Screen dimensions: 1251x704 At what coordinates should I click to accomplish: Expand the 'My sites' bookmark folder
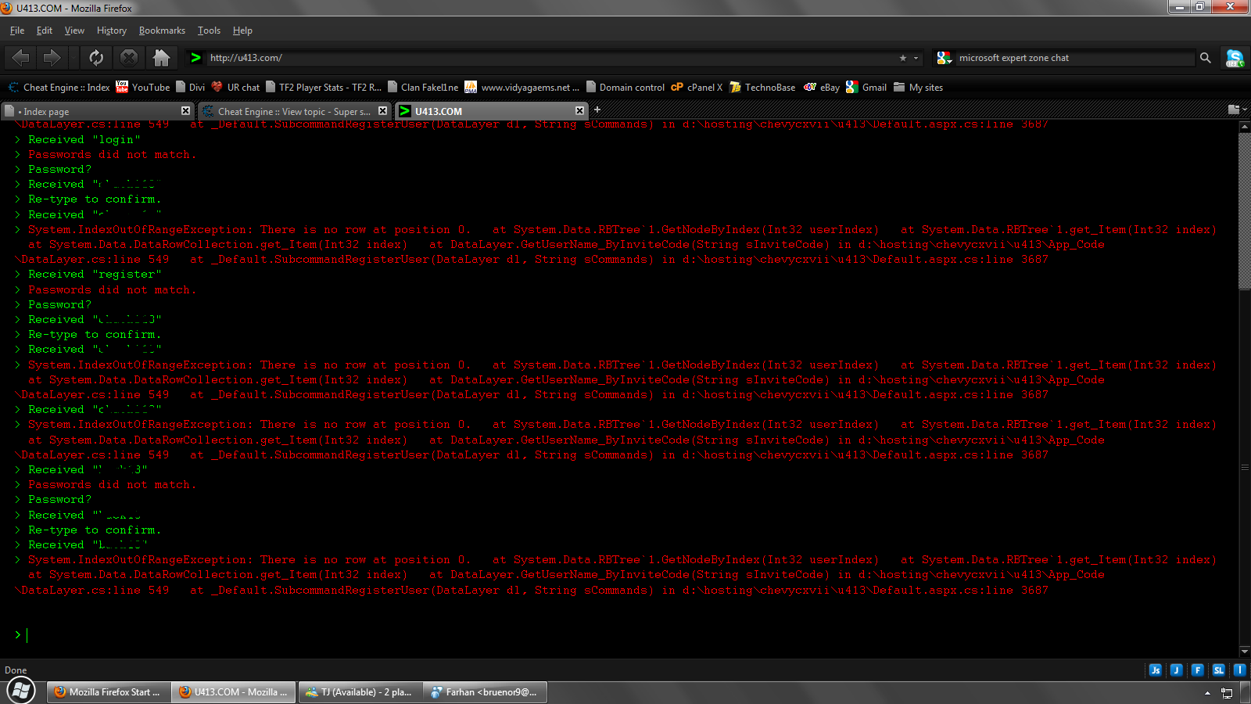[x=918, y=88]
